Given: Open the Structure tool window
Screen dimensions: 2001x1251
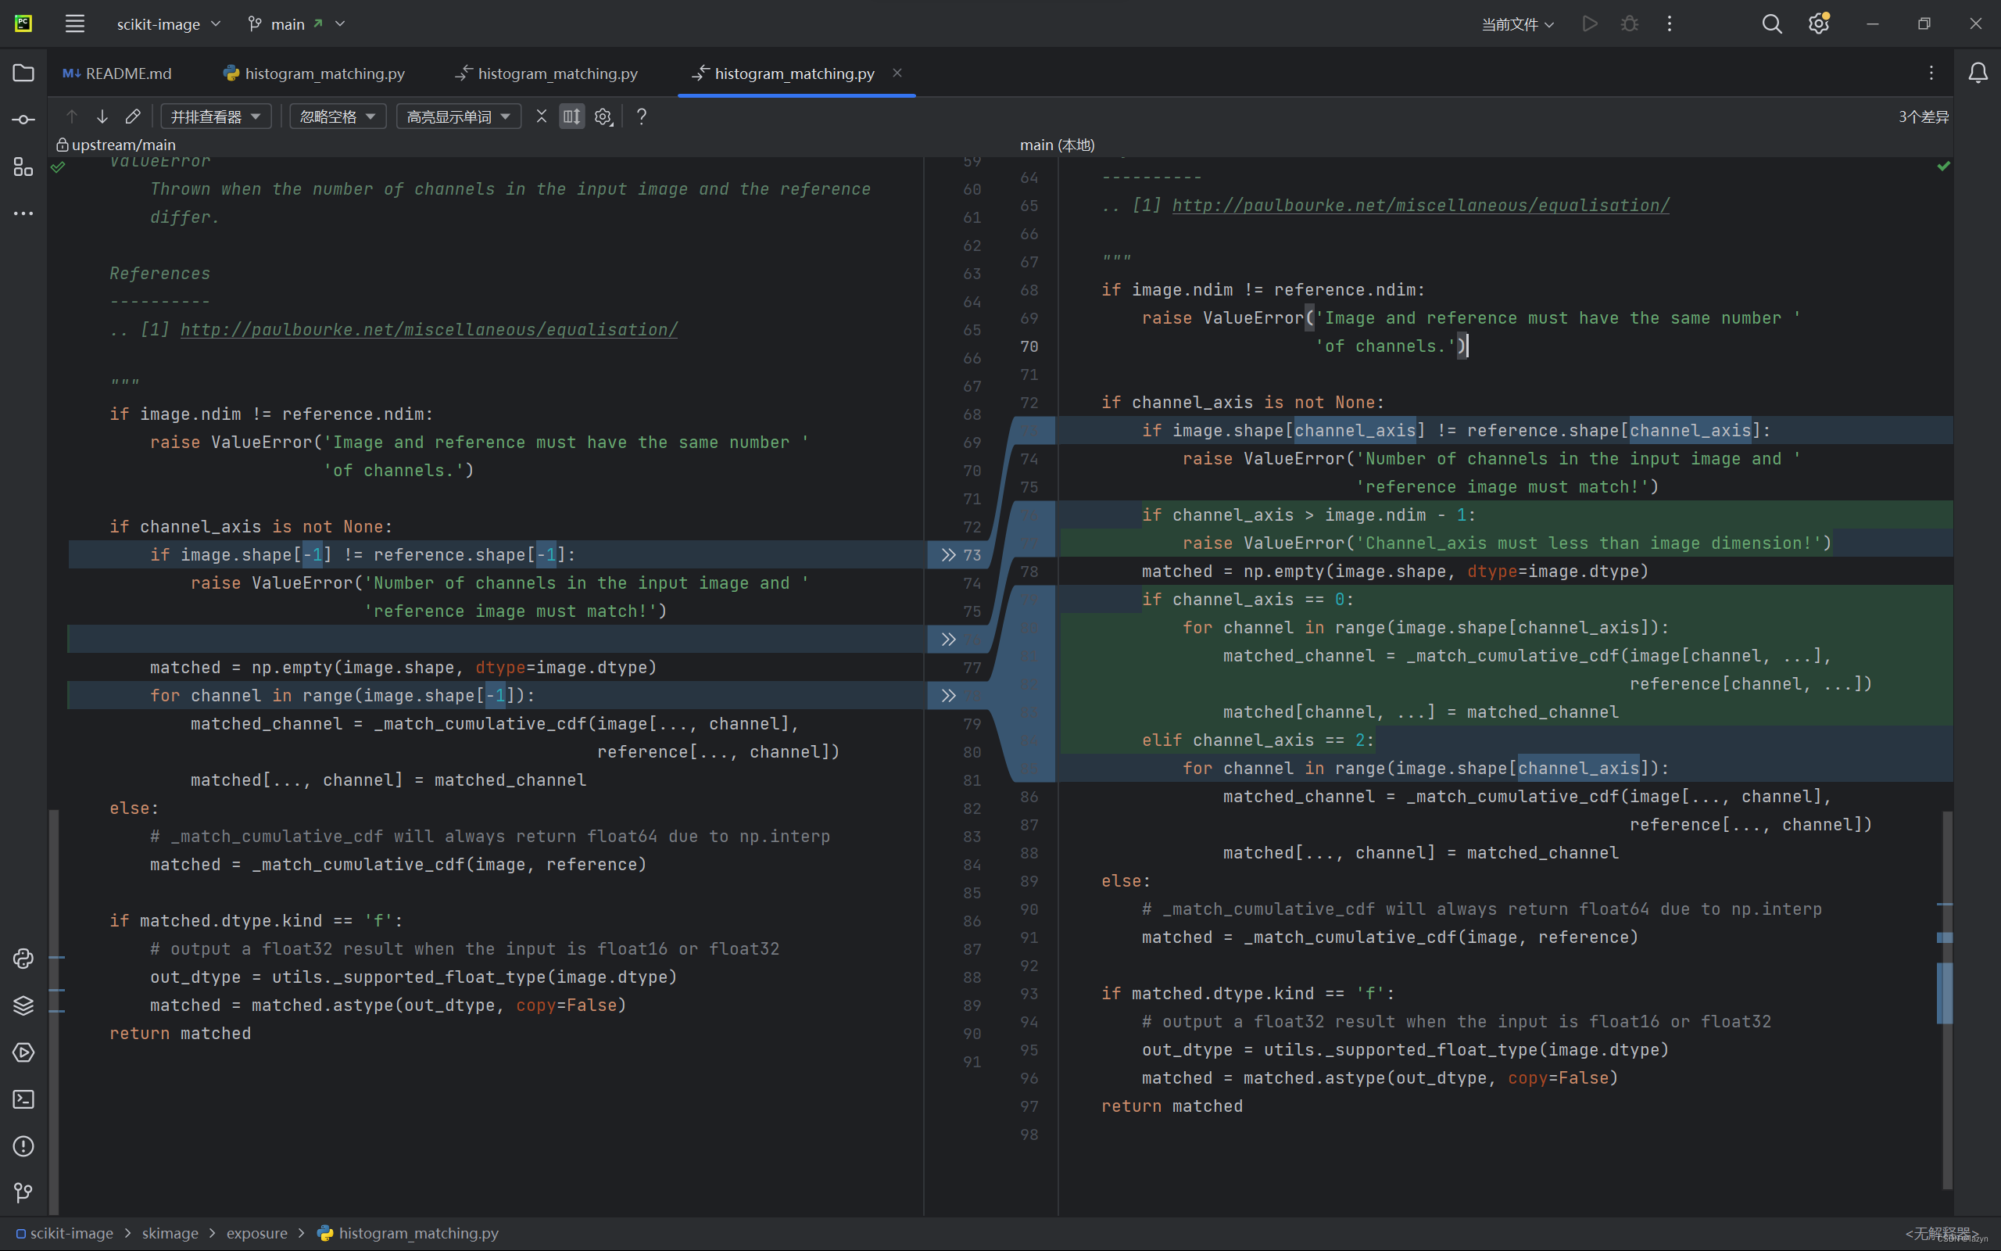Looking at the screenshot, I should [x=23, y=167].
